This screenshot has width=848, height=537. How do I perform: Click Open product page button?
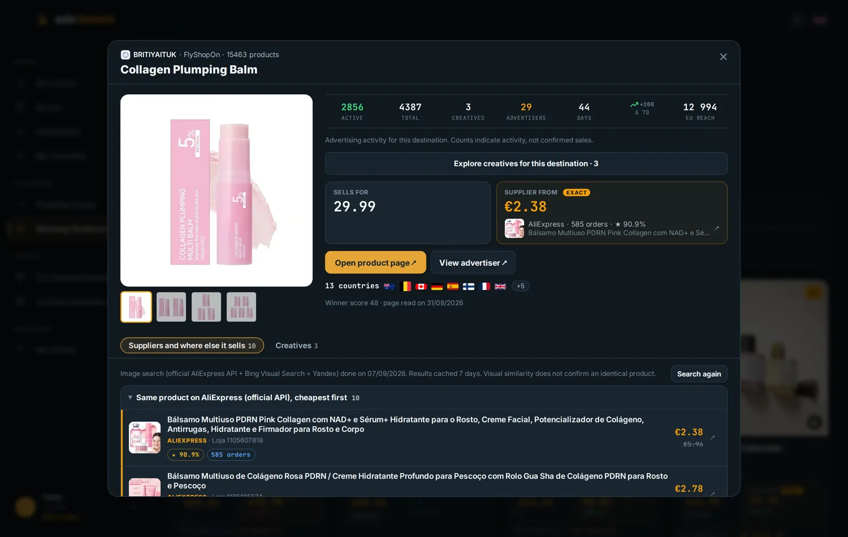[x=375, y=262]
